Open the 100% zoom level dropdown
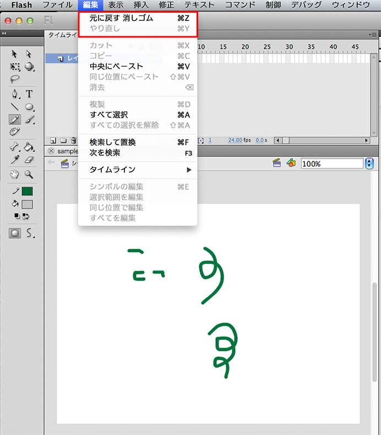 [x=369, y=164]
